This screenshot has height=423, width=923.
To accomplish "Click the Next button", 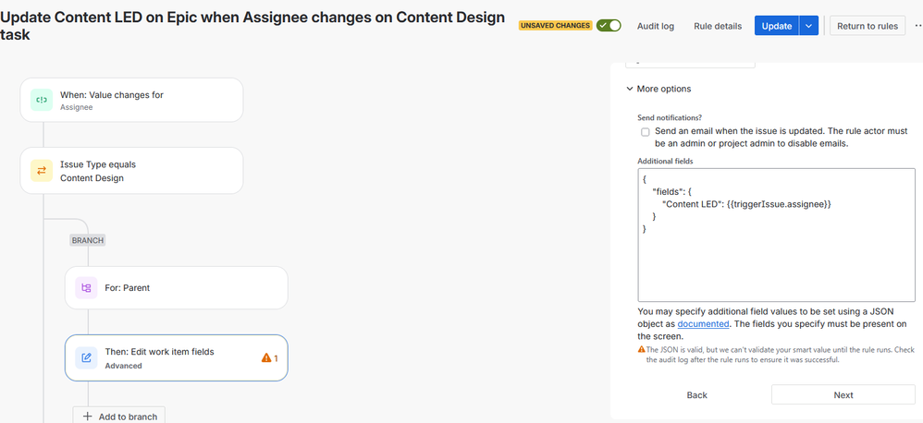I will 843,394.
